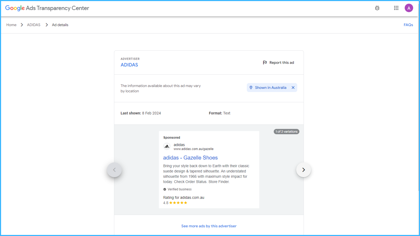The height and width of the screenshot is (236, 420).
Task: Click the Rating for adidas.com.au text
Action: pyautogui.click(x=183, y=198)
